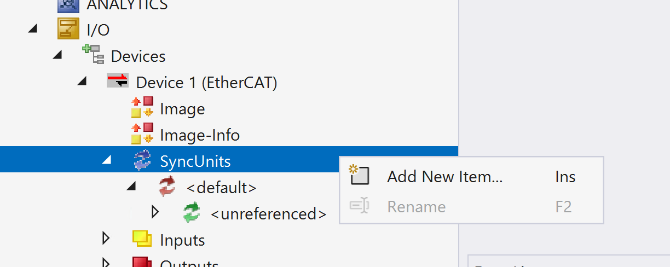The image size is (670, 267).
Task: Click the Rename context menu entry
Action: (x=416, y=207)
